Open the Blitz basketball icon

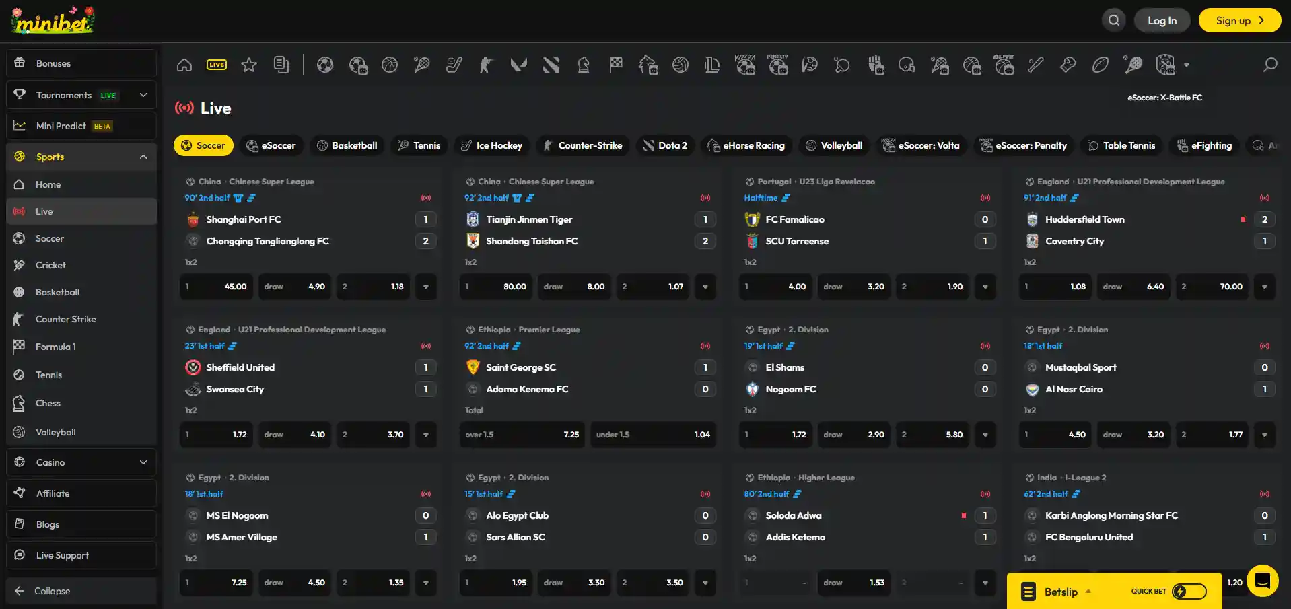1004,65
